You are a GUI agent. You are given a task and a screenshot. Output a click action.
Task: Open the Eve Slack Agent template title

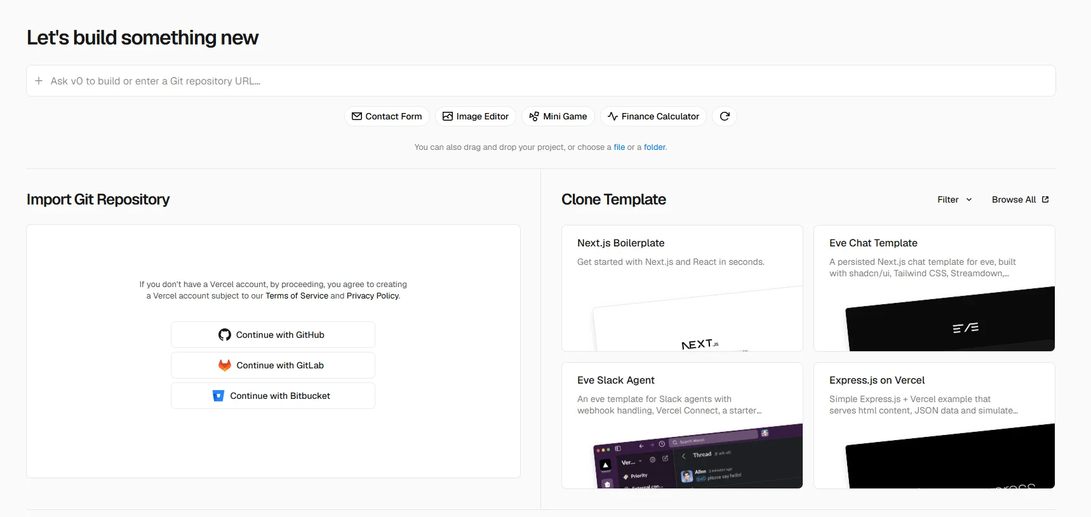pos(615,380)
